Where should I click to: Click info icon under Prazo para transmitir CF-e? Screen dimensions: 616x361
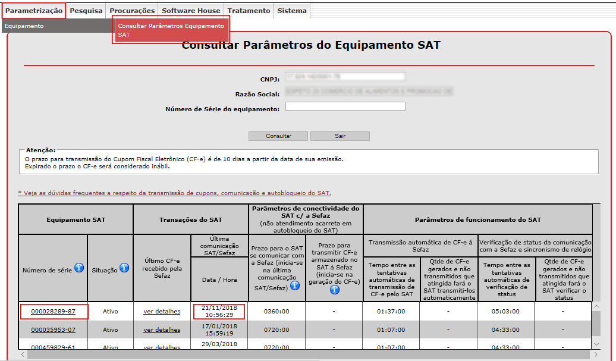pyautogui.click(x=335, y=290)
